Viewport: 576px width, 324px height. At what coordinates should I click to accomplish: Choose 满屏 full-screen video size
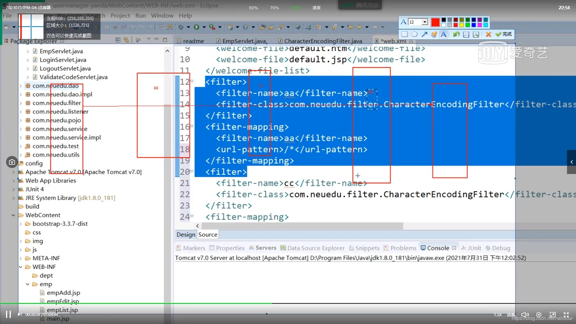(x=316, y=8)
